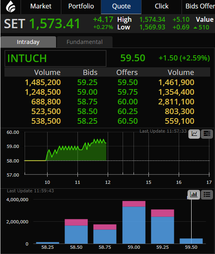Click bid volume 1,485,200
Image resolution: width=215 pixels, height=254 pixels.
(x=43, y=82)
